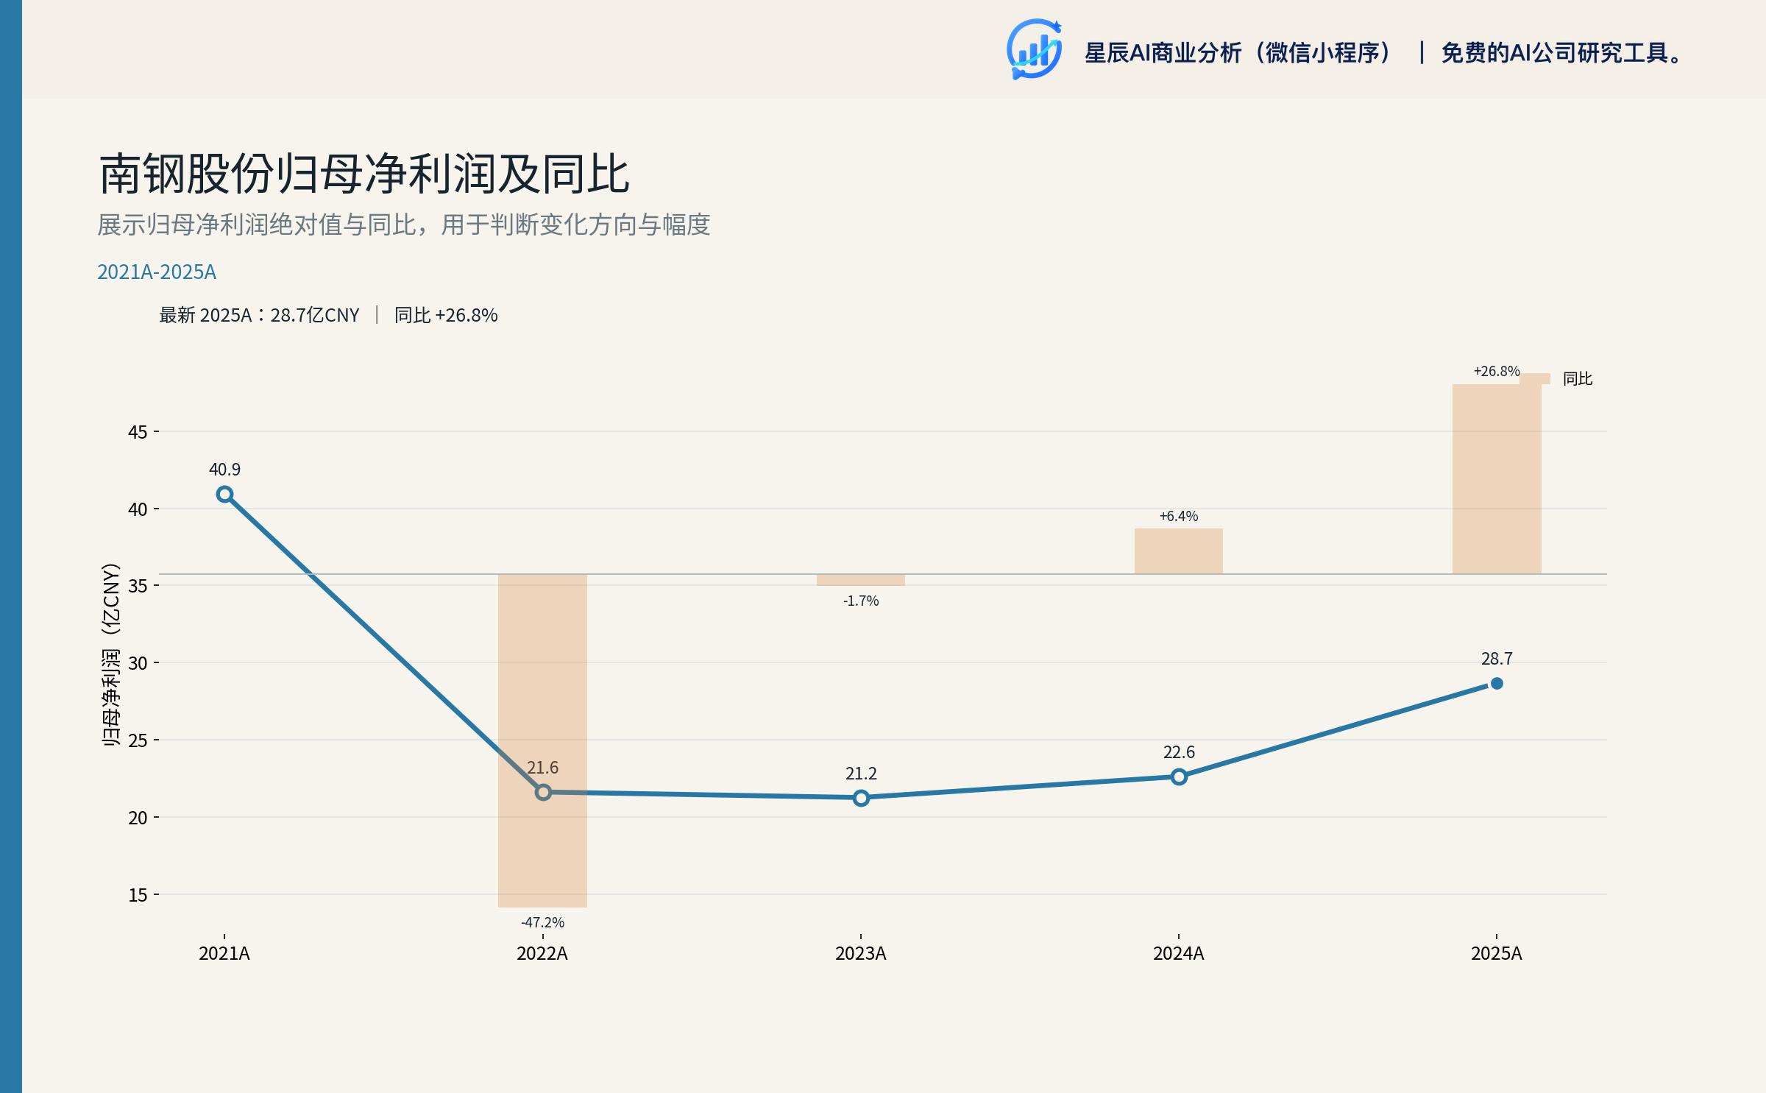The height and width of the screenshot is (1093, 1766).
Task: Click the 40.9 value label
Action: click(224, 470)
